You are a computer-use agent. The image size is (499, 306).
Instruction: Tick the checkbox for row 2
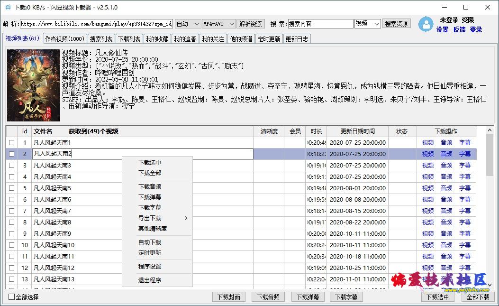pos(12,154)
